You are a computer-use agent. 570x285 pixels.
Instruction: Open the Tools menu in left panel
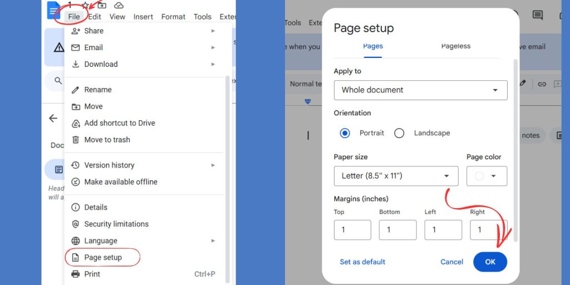[203, 17]
